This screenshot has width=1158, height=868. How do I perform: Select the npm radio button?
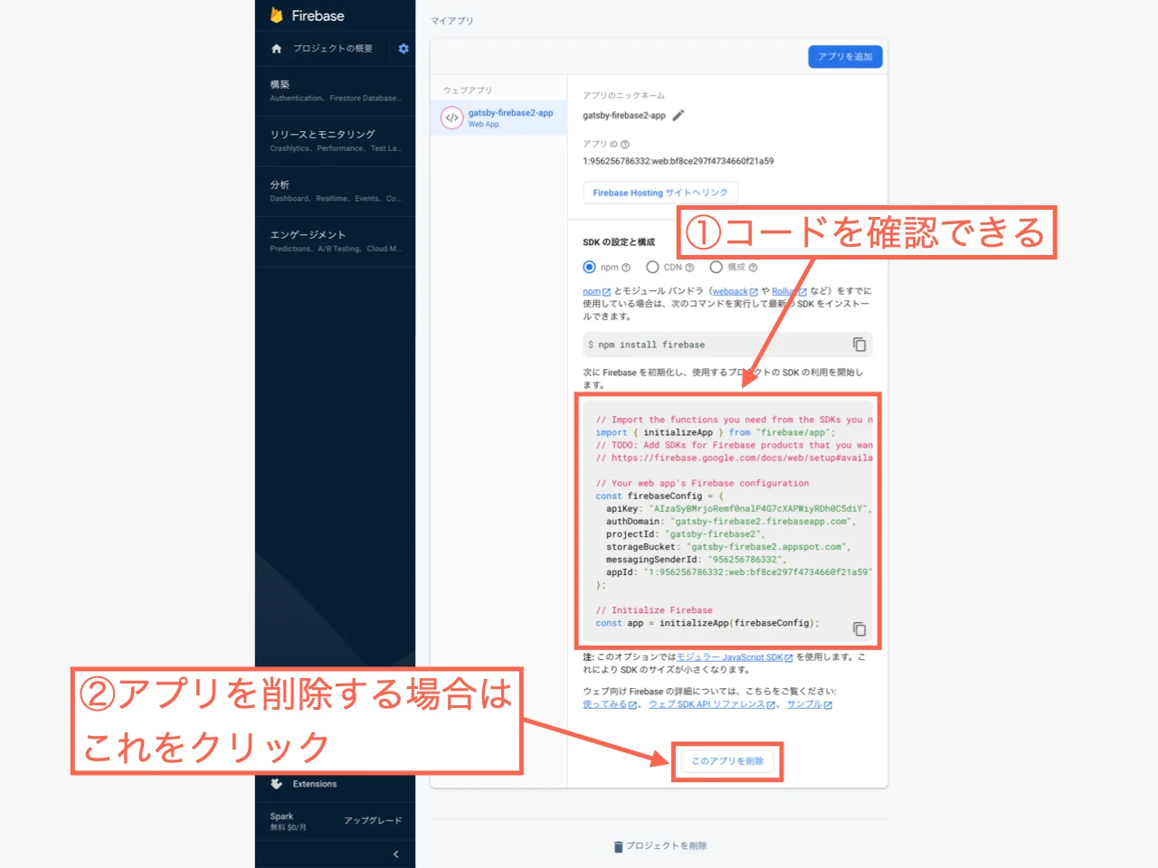tap(590, 267)
